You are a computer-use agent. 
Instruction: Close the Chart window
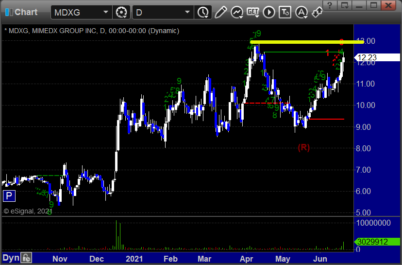[389, 5]
